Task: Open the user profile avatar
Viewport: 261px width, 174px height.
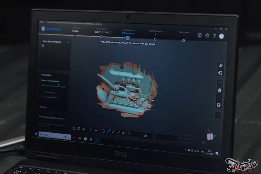Action: (x=221, y=36)
